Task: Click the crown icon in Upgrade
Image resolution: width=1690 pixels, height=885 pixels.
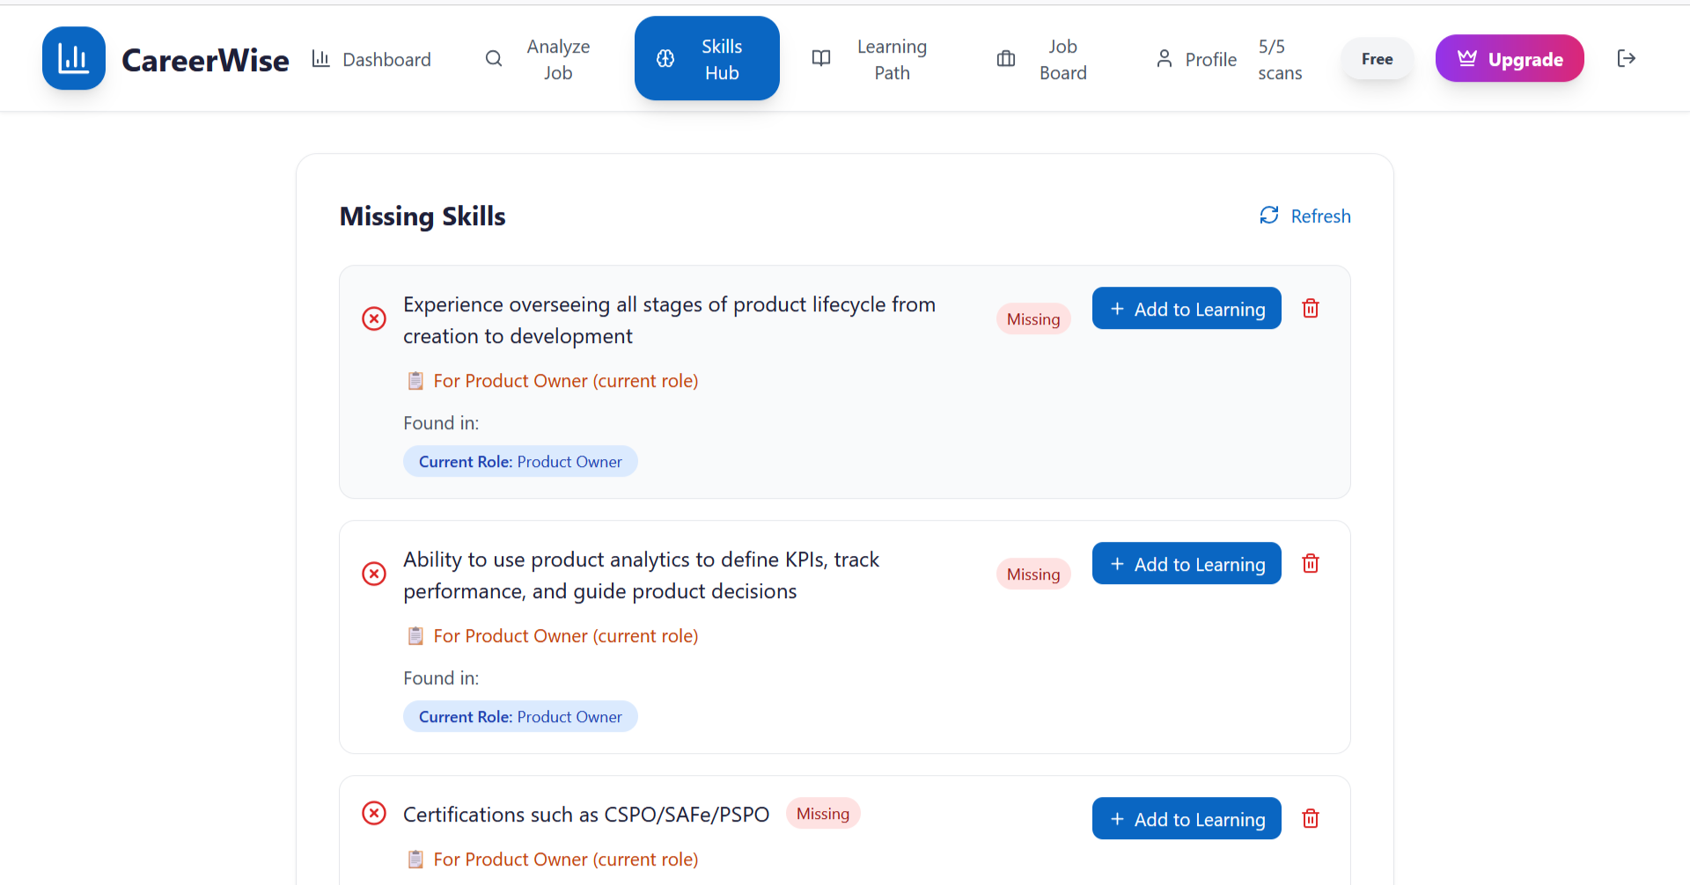Action: [x=1467, y=58]
